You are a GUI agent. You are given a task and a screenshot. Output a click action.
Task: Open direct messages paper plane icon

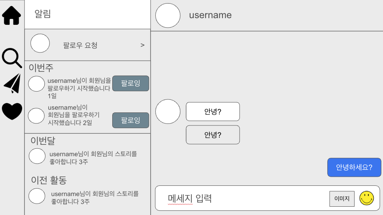tap(13, 83)
